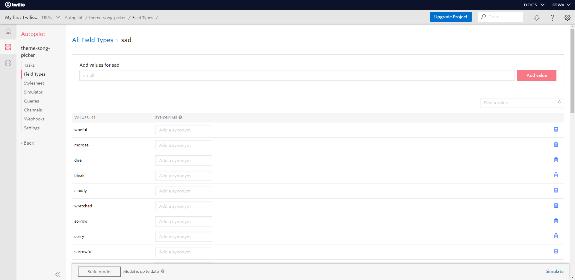The width and height of the screenshot is (575, 280).
Task: Open help via the question mark icon
Action: coord(553,17)
